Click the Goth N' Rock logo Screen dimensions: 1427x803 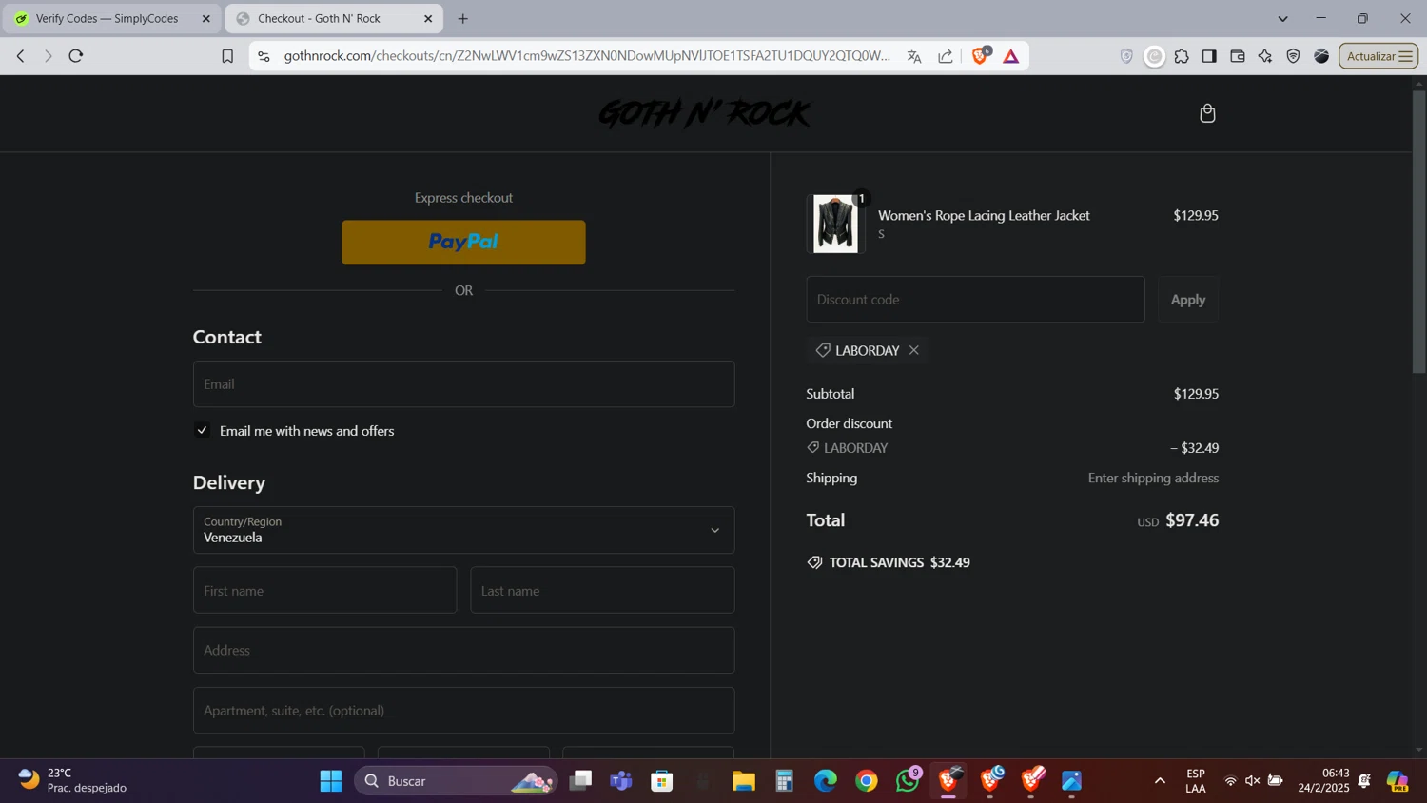pyautogui.click(x=705, y=113)
